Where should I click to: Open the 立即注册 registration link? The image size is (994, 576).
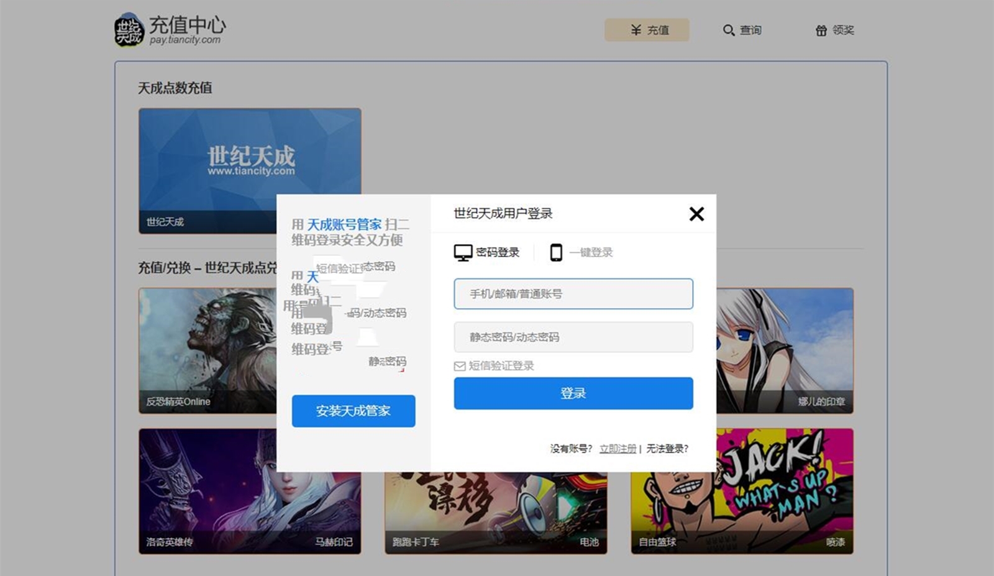point(618,448)
